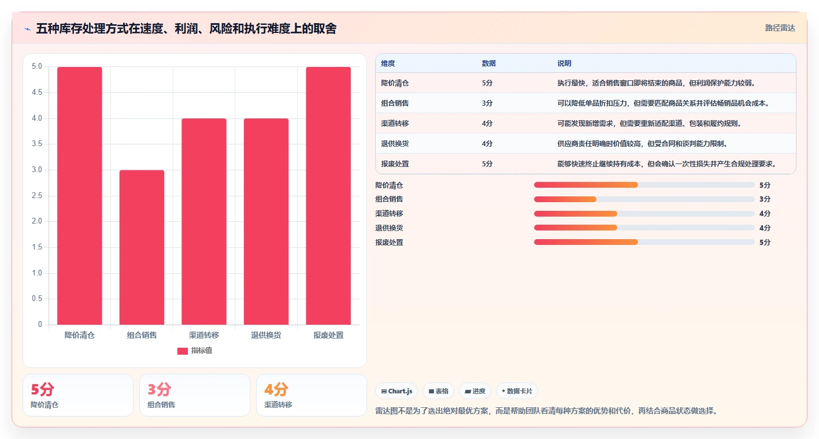The image size is (819, 439).
Task: Click the 报废处置 bar in the chart
Action: pos(328,196)
